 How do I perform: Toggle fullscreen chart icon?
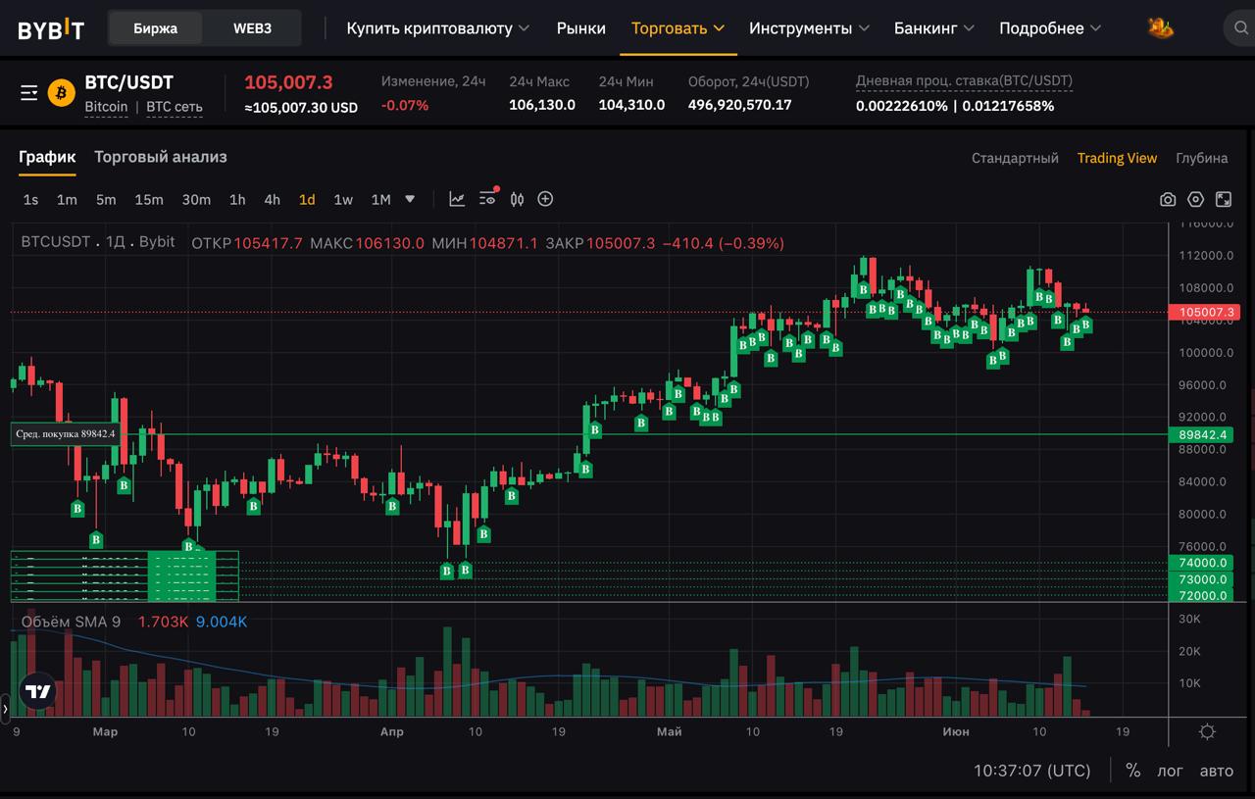point(1224,199)
